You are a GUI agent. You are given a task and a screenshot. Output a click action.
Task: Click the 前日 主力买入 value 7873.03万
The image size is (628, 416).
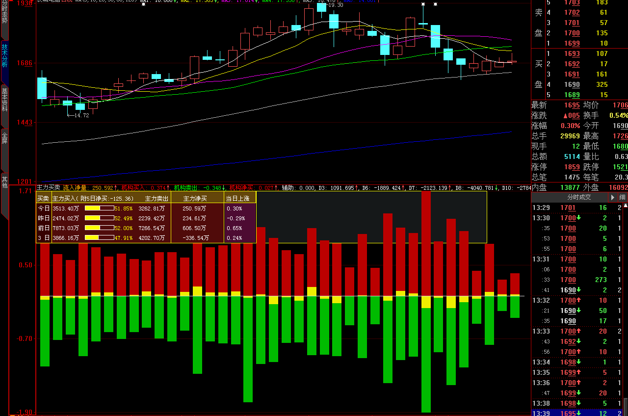coord(66,228)
